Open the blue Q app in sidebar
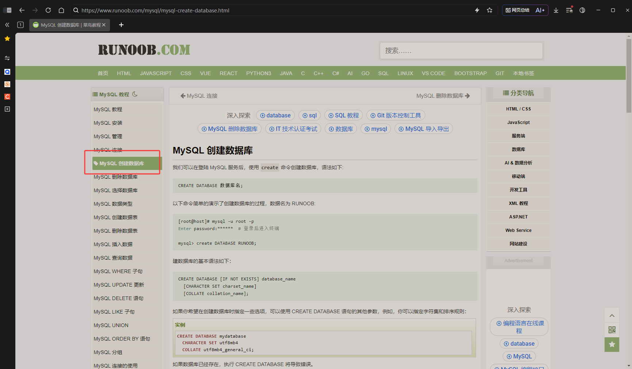The height and width of the screenshot is (369, 632). point(7,72)
